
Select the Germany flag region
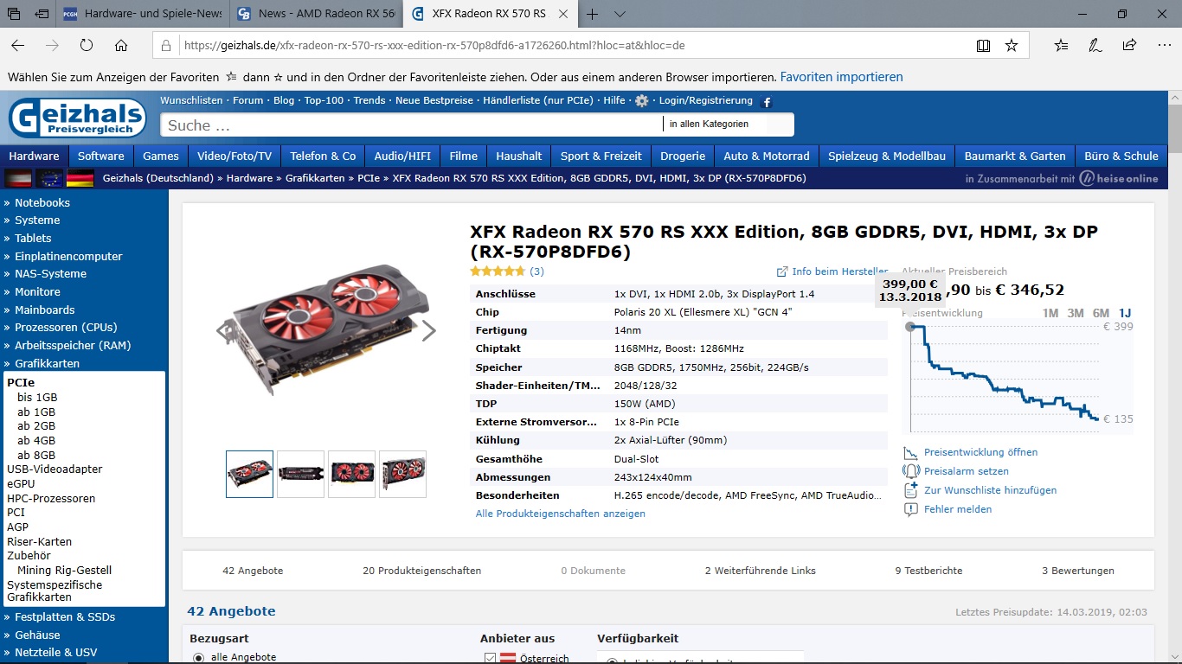click(x=80, y=179)
